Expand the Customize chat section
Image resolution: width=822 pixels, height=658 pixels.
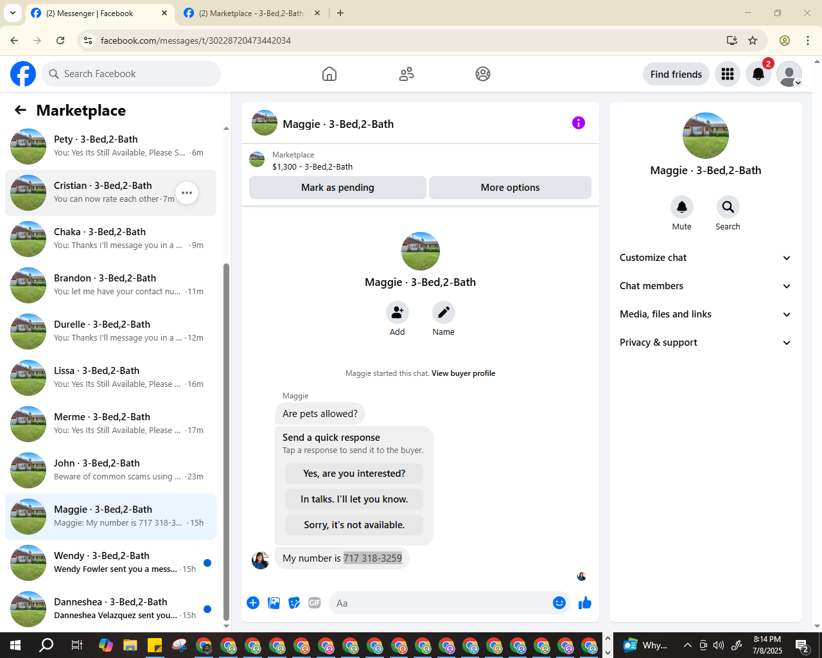tap(706, 258)
